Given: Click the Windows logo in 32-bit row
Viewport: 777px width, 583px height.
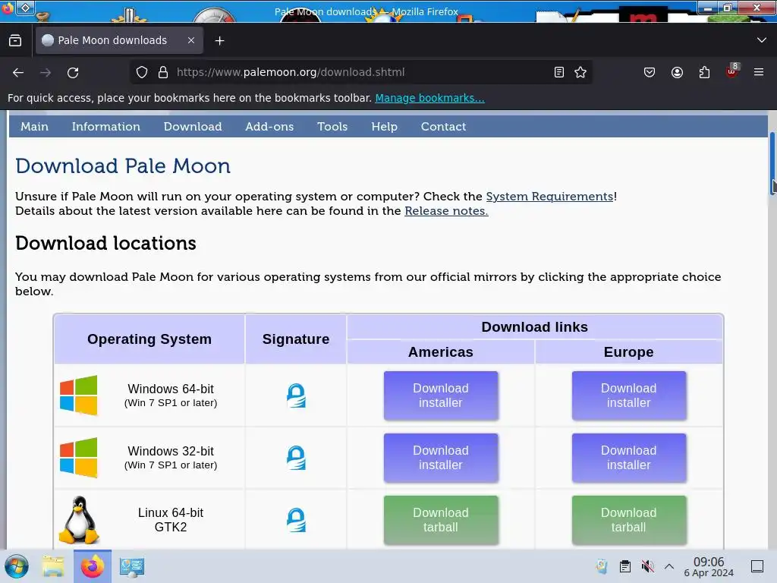Looking at the screenshot, I should (x=78, y=458).
